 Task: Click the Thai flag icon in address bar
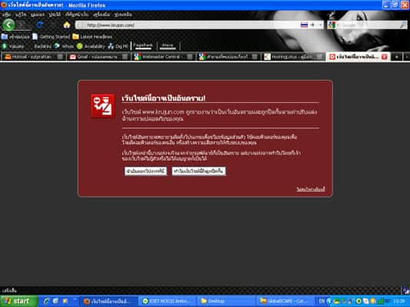tap(304, 25)
